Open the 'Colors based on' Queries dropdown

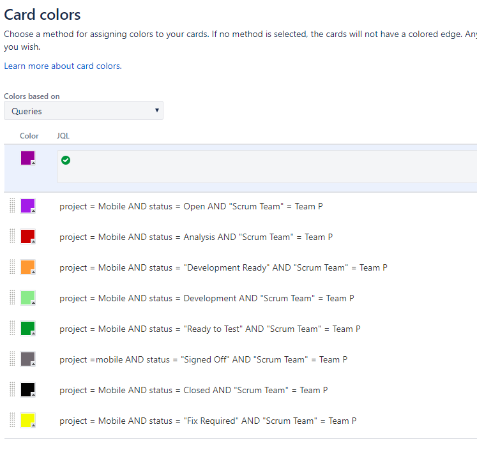84,110
